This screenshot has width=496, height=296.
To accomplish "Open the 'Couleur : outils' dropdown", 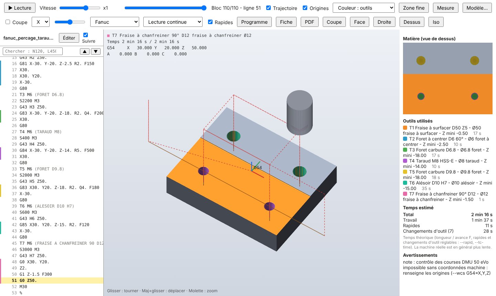I will pyautogui.click(x=364, y=8).
